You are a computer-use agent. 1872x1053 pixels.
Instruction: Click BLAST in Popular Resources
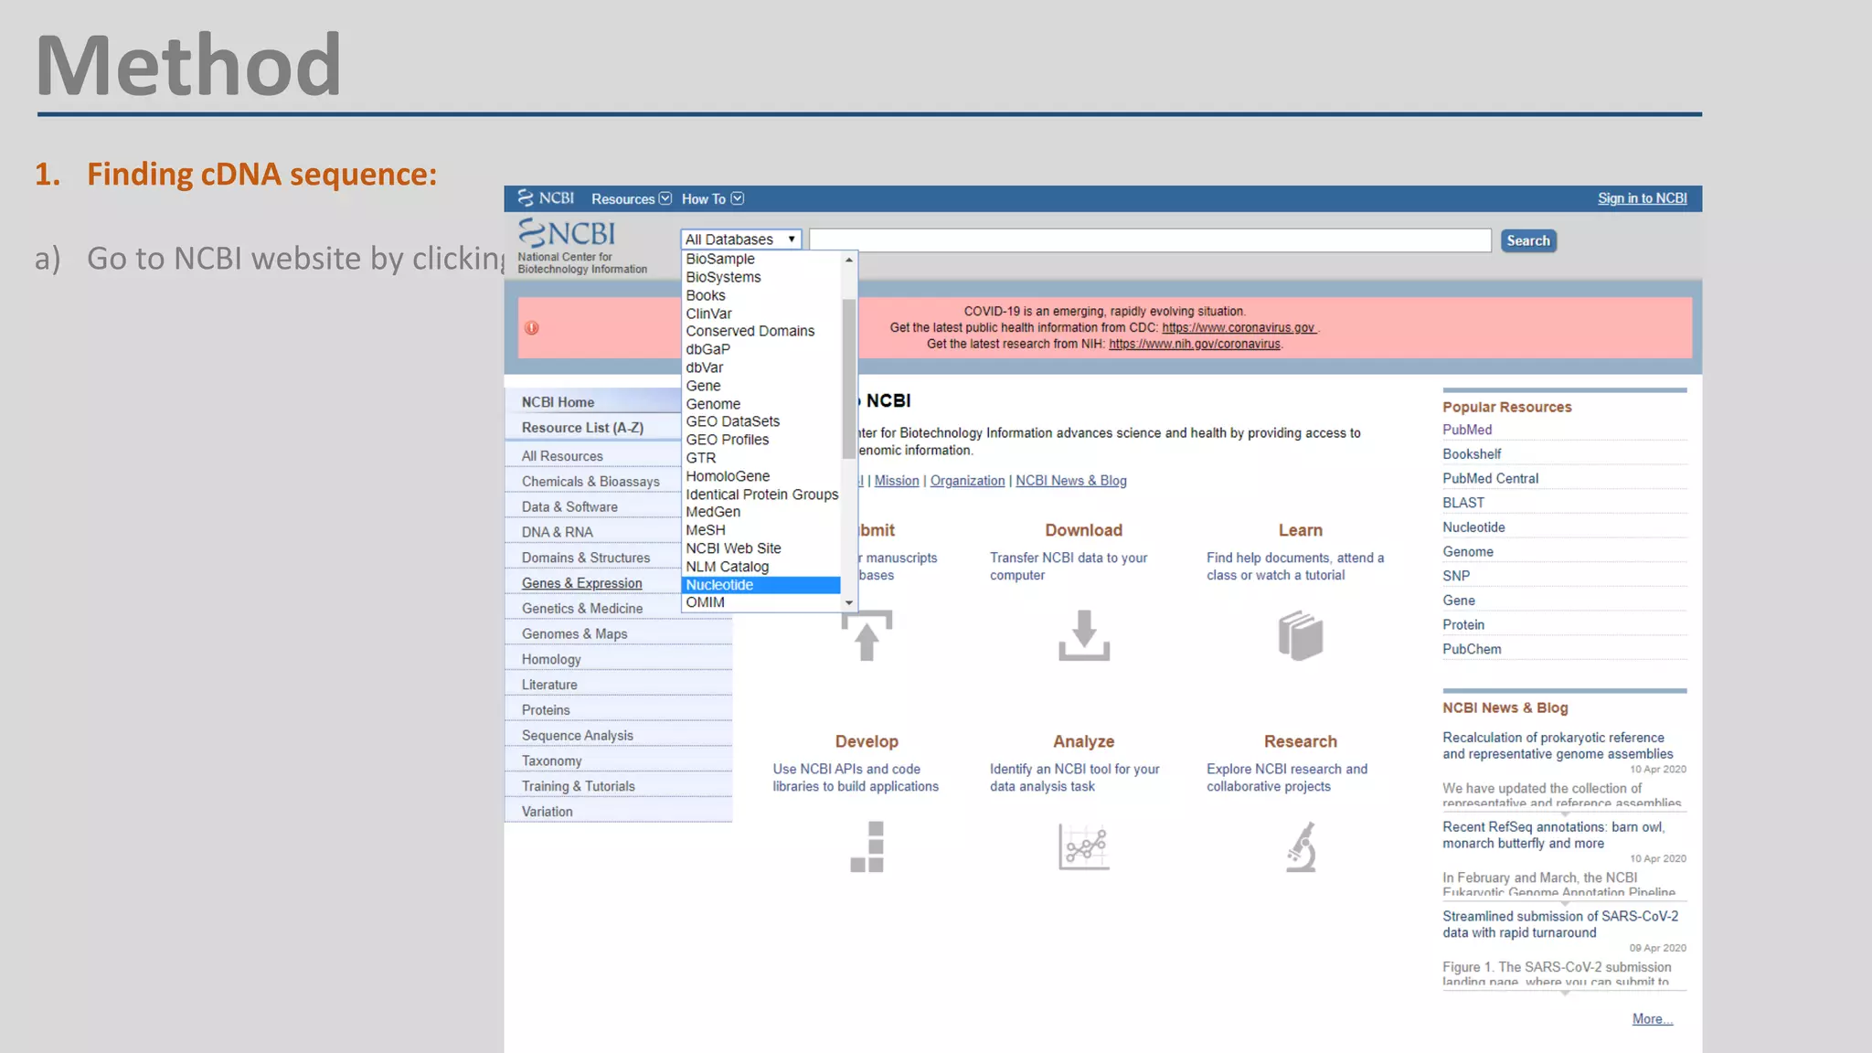[1463, 503]
